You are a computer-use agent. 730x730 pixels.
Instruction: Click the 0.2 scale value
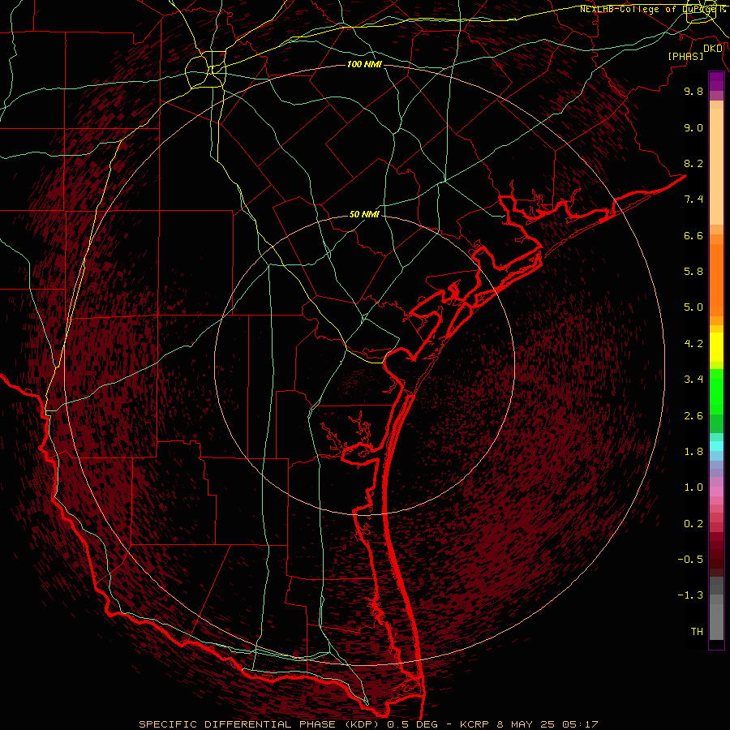pyautogui.click(x=693, y=524)
